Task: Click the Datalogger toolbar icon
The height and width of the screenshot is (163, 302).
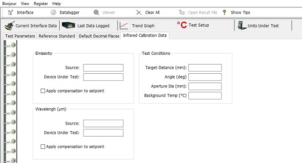Action: point(54,12)
